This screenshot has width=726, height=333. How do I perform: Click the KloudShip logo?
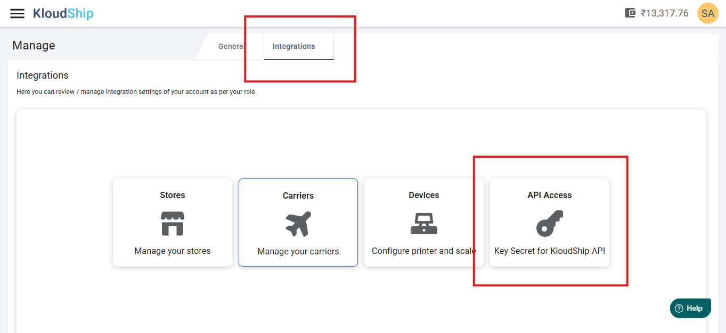tap(63, 13)
